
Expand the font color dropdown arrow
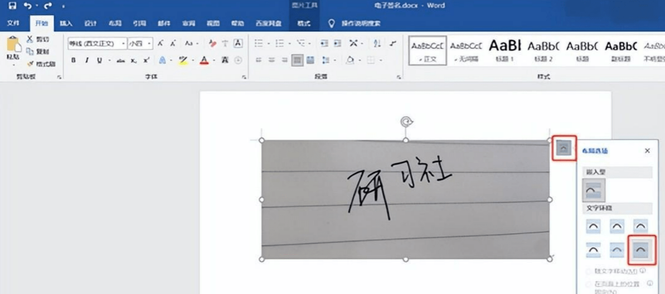214,60
